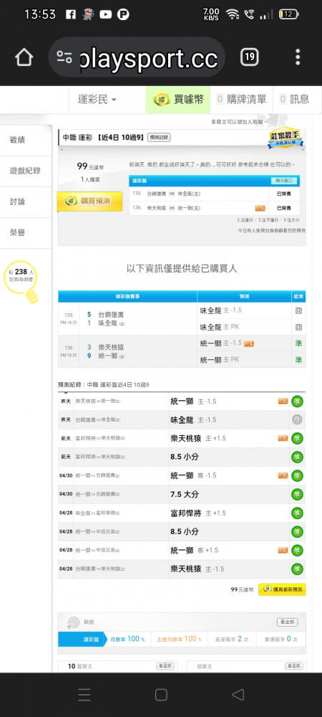This screenshot has height=717, width=322.
Task: Click row 135 台鋼雄鷹 vs 味全龍 in 運彩盤
Action: tap(215, 194)
